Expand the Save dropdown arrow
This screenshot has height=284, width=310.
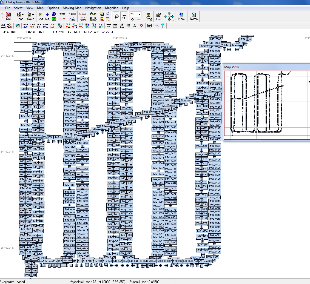[x=33, y=15]
